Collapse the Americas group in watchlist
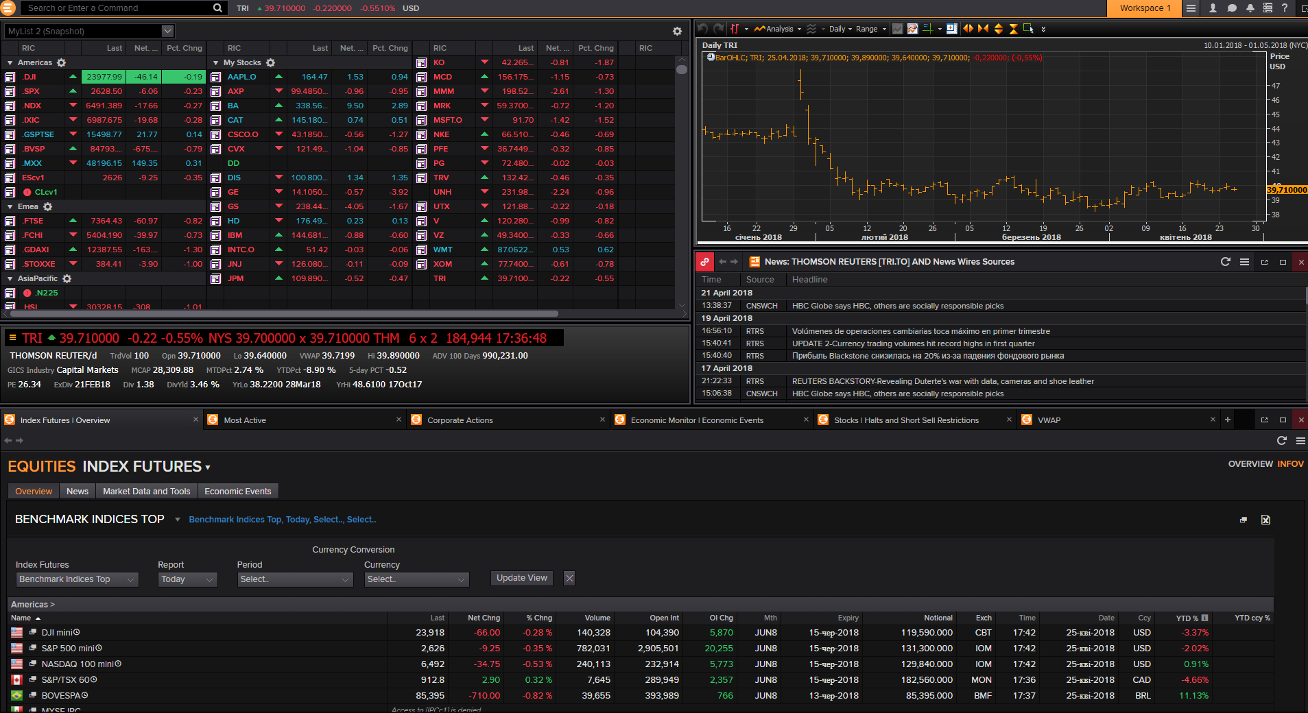 pos(10,62)
